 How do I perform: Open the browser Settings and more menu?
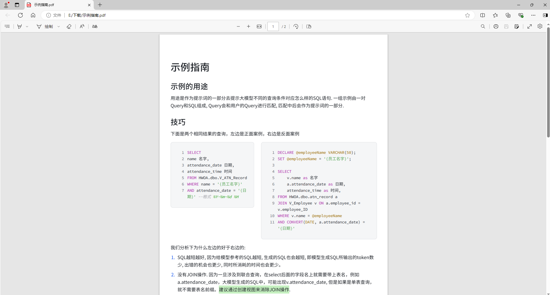click(533, 15)
